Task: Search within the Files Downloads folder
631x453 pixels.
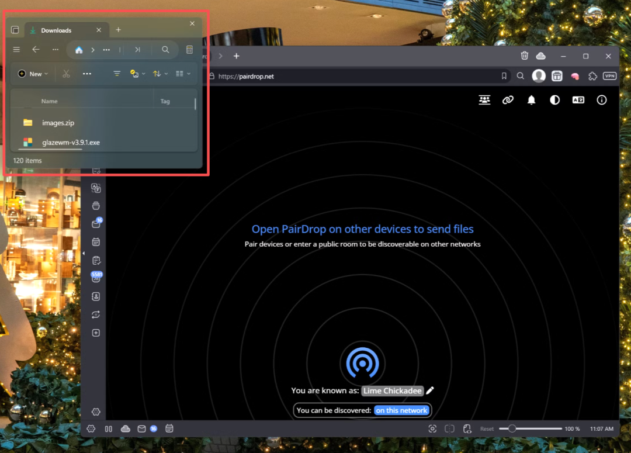Action: point(165,50)
